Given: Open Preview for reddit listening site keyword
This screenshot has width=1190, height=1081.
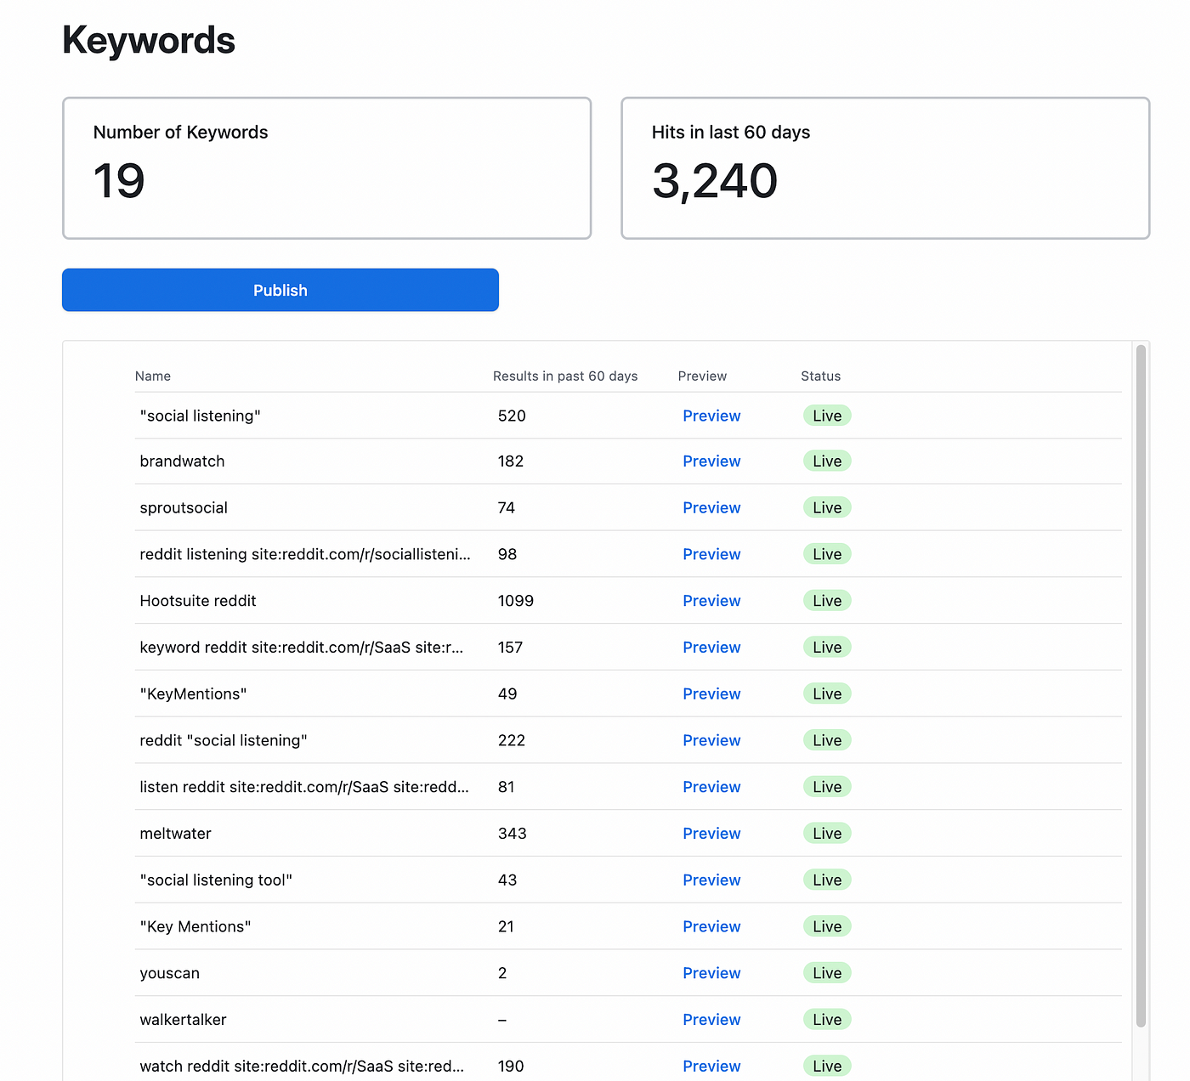Looking at the screenshot, I should tap(711, 554).
